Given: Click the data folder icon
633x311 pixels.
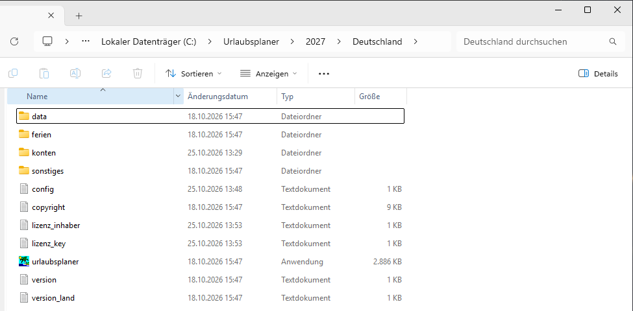Looking at the screenshot, I should coord(24,117).
